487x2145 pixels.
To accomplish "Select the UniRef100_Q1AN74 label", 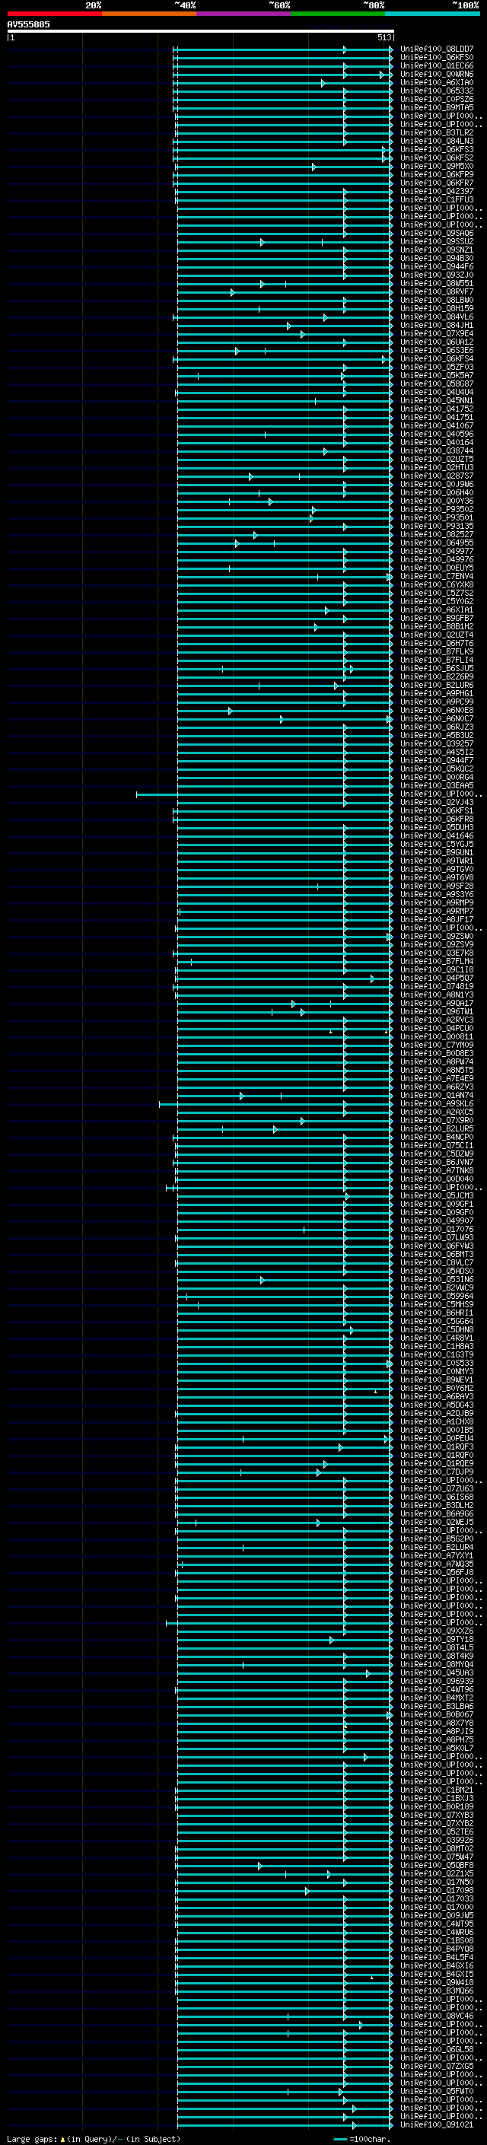I will click(x=437, y=1096).
